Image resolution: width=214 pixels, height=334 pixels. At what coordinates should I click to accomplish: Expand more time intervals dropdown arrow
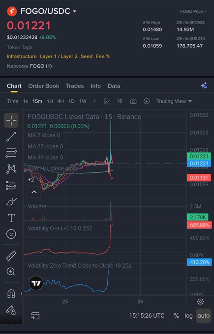click(94, 101)
